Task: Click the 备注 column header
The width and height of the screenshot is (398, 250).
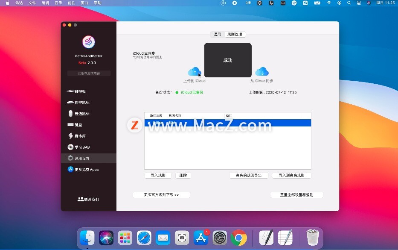Action: click(x=229, y=116)
